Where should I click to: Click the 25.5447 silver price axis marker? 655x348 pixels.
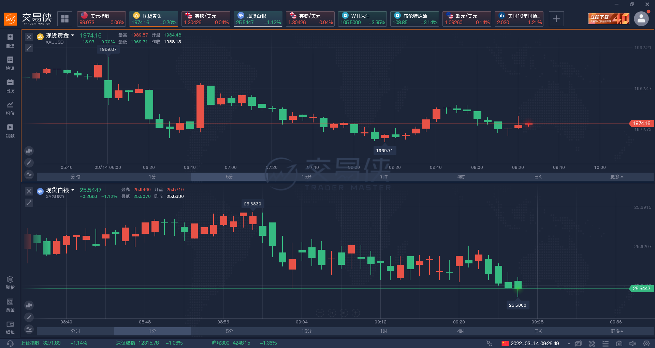tap(641, 289)
